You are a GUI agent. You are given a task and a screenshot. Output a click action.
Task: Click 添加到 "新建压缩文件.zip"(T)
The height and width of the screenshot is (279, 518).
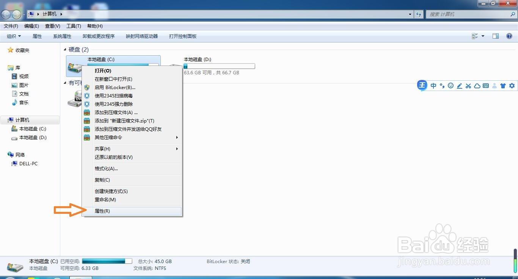tap(132, 121)
